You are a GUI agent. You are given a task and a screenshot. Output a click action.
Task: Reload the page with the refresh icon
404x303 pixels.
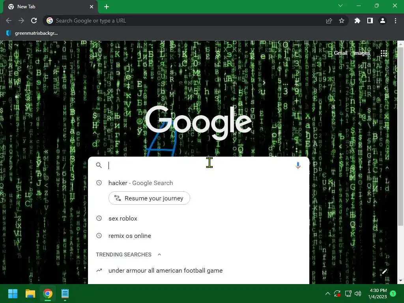pyautogui.click(x=34, y=21)
